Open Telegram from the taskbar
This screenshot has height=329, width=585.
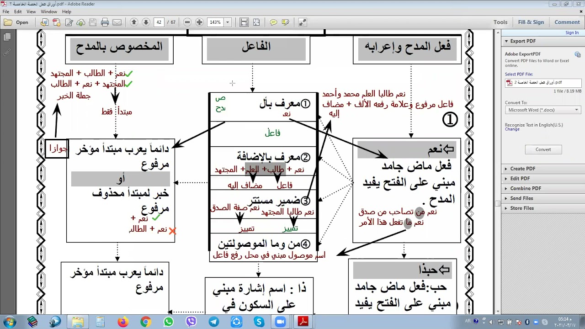click(213, 322)
